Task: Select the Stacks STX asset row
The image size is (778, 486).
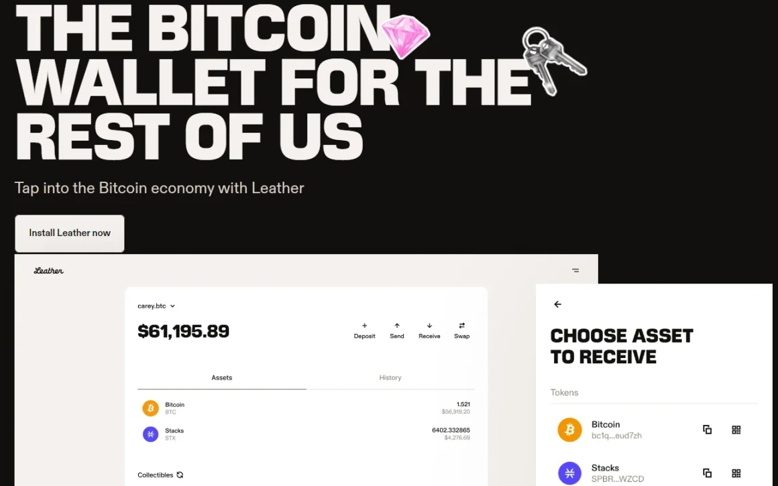Action: (306, 434)
